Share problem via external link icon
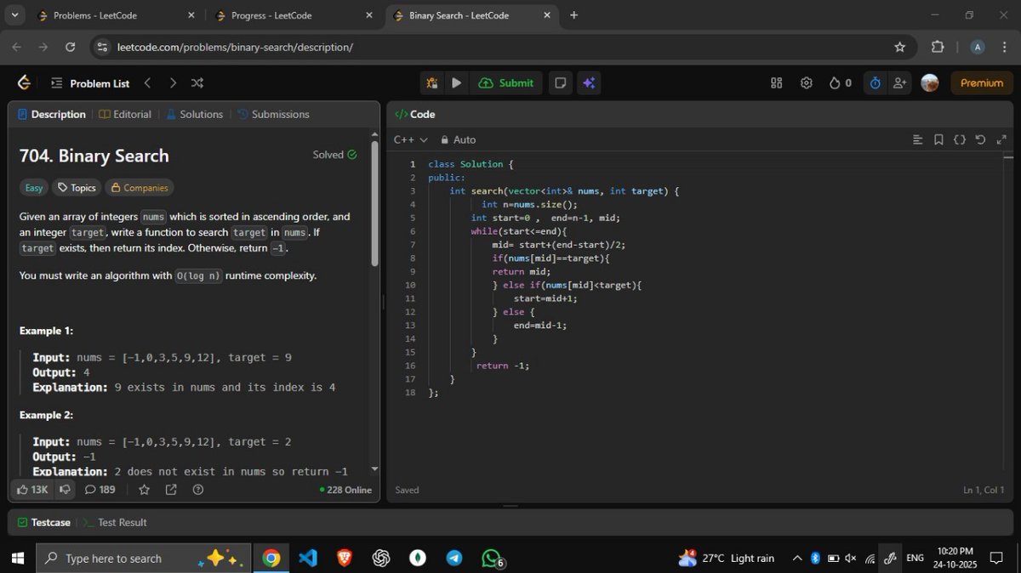 pyautogui.click(x=171, y=490)
